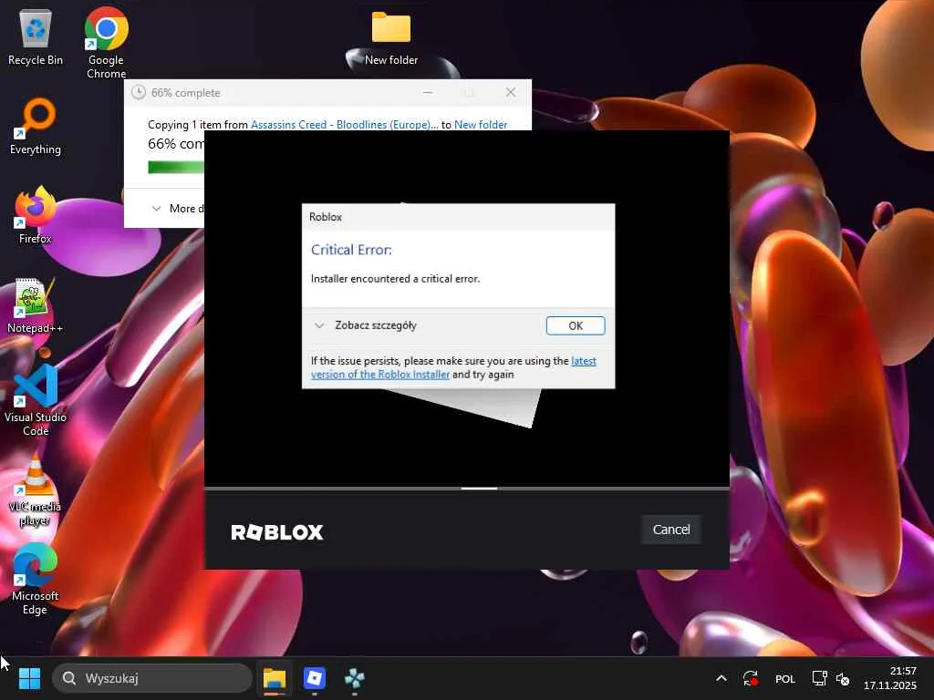
Task: Open the clock and date 21:57 panel
Action: point(890,678)
